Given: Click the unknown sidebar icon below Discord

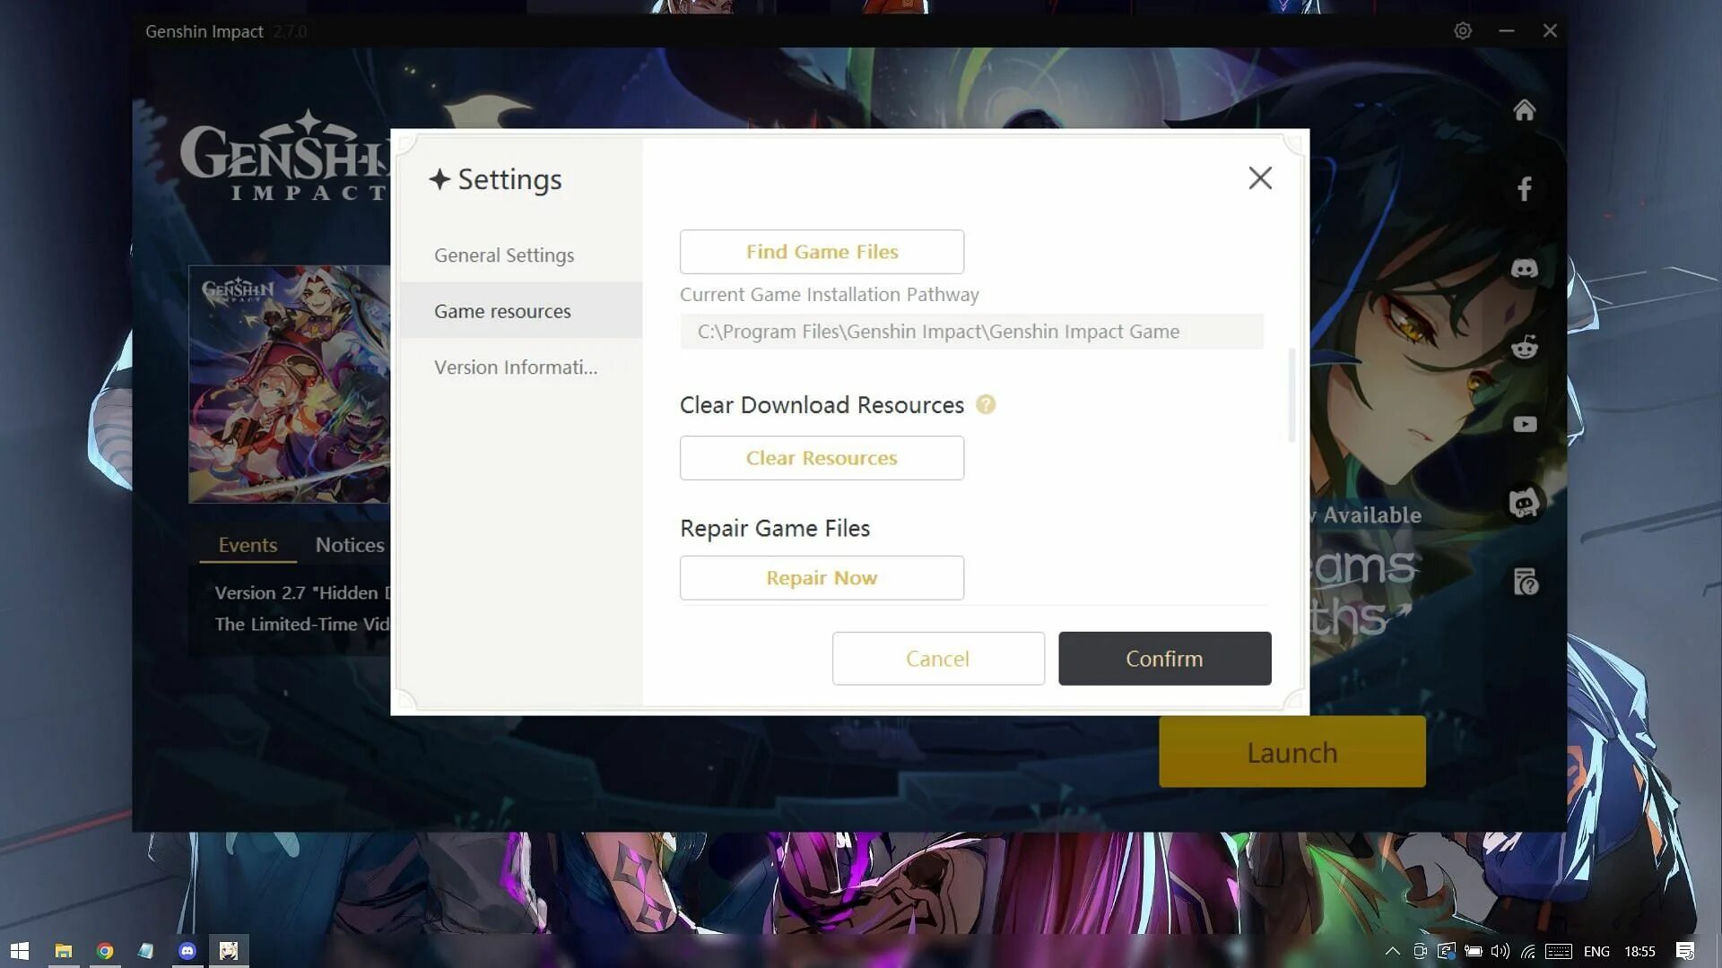Looking at the screenshot, I should [x=1525, y=580].
